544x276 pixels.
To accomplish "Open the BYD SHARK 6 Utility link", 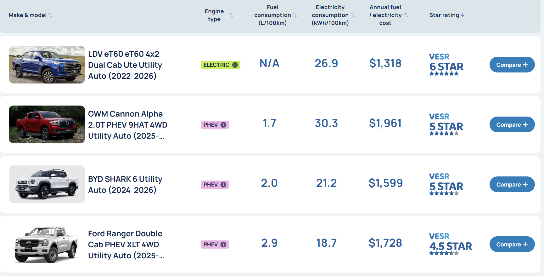I will coord(125,184).
